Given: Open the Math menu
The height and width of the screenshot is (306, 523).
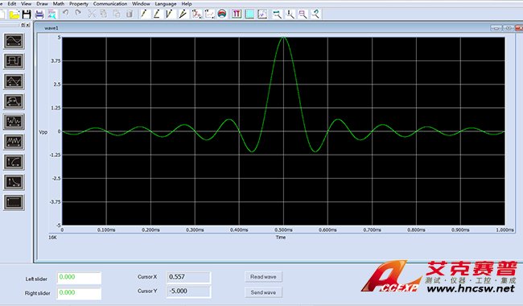Looking at the screenshot, I should coord(59,4).
